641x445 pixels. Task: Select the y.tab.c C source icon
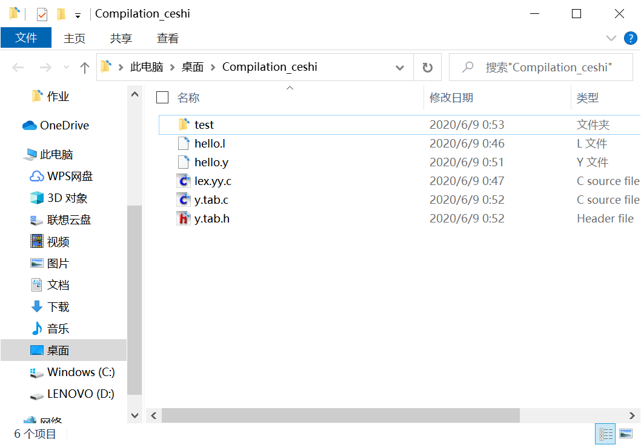184,200
